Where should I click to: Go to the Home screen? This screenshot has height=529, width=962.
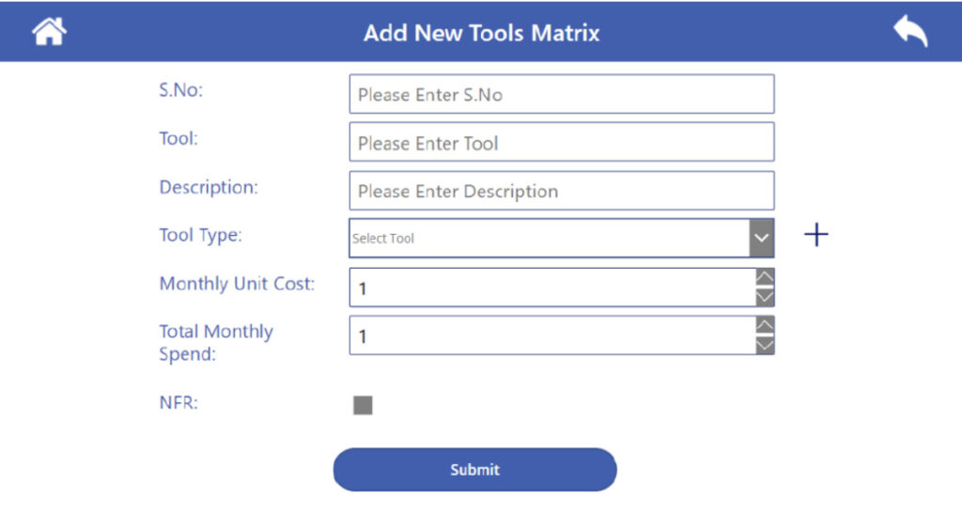click(x=49, y=32)
